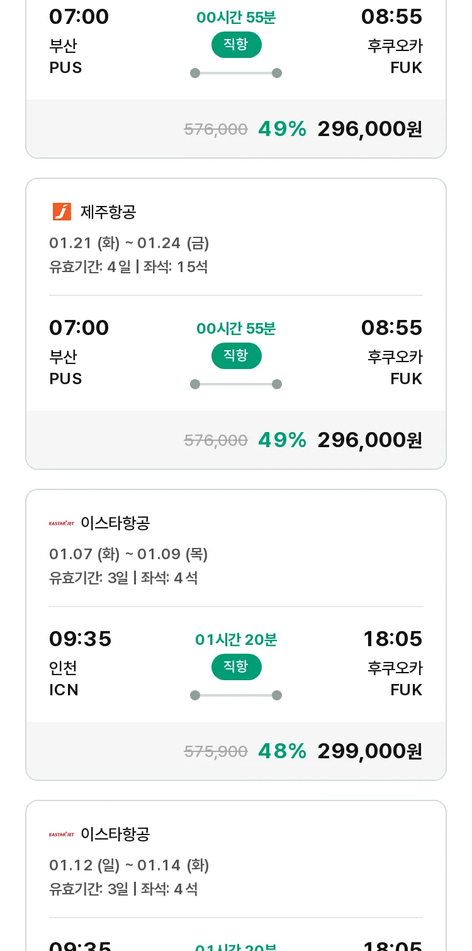This screenshot has height=951, width=472.
Task: Tap 직항 badge on Jeju Air 01.21 card
Action: tap(236, 356)
